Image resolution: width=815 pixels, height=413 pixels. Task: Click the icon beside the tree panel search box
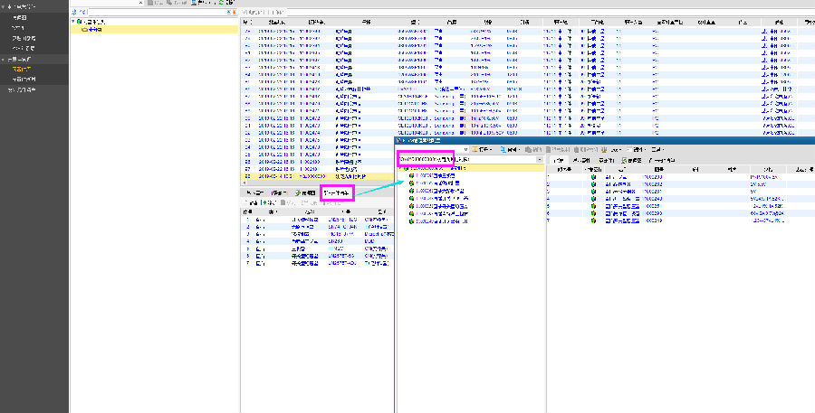pyautogui.click(x=74, y=11)
